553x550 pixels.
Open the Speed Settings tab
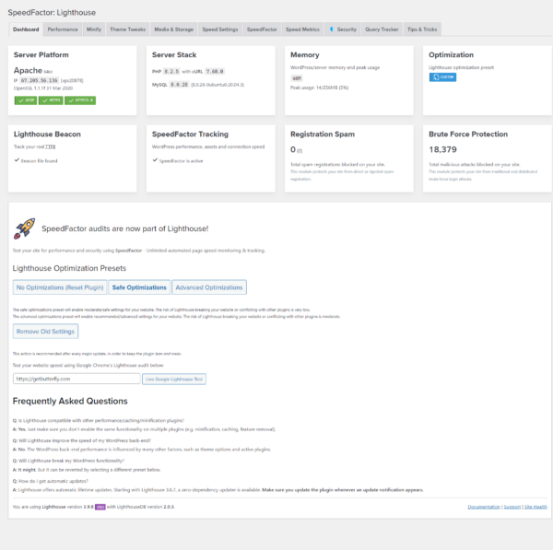tap(220, 29)
